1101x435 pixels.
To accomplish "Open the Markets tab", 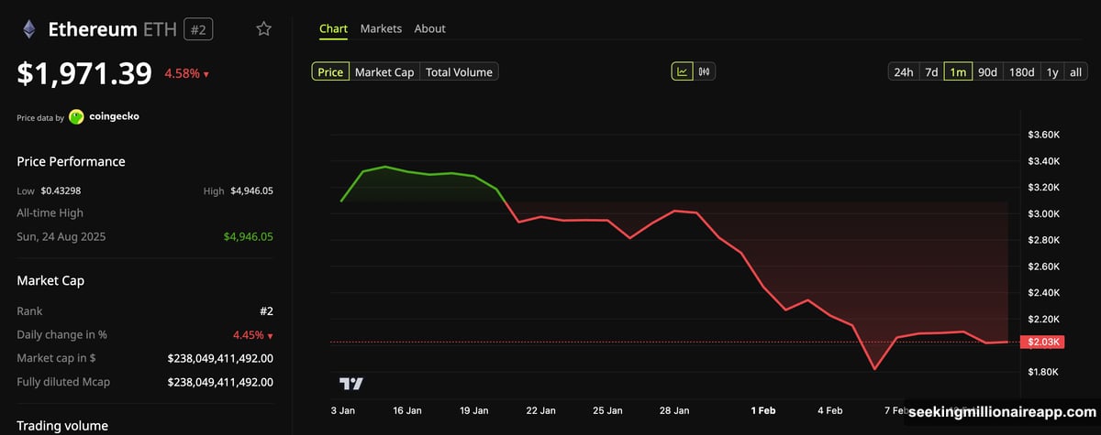I will pyautogui.click(x=381, y=28).
